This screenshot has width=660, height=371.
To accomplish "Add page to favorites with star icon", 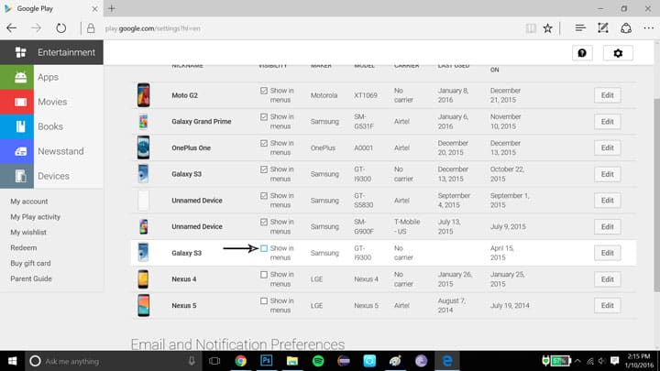I will pyautogui.click(x=547, y=28).
